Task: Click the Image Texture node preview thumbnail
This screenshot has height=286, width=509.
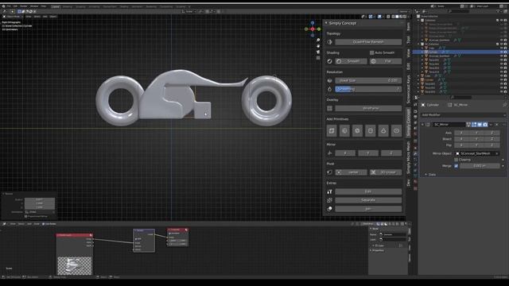Action: [x=75, y=265]
